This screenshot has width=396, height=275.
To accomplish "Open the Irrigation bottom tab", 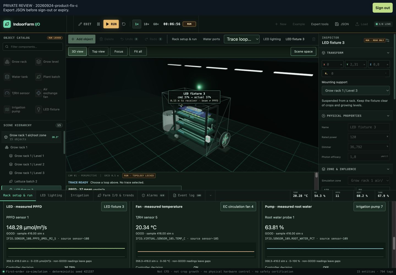I will click(x=80, y=196).
